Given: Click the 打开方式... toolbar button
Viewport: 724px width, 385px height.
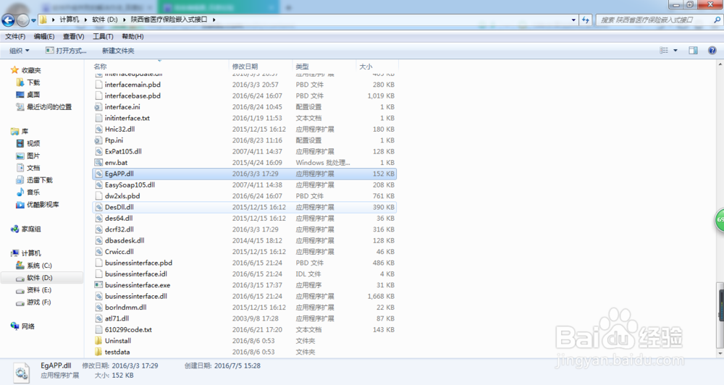Looking at the screenshot, I should pyautogui.click(x=66, y=51).
